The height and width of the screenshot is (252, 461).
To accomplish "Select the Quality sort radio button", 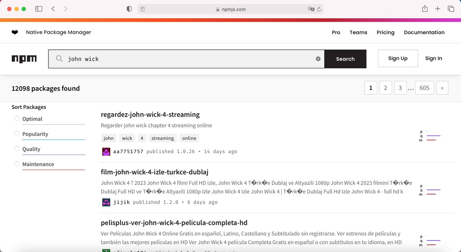I will tap(17, 148).
